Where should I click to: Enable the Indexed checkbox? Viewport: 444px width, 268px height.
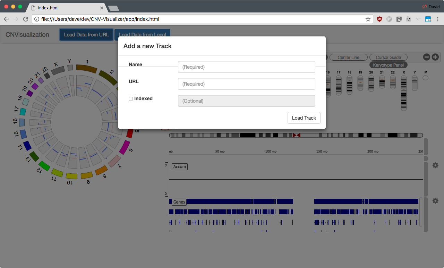pyautogui.click(x=131, y=99)
